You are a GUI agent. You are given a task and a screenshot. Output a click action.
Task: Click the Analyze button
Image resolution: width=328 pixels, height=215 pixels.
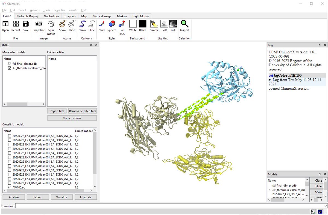tap(14, 197)
